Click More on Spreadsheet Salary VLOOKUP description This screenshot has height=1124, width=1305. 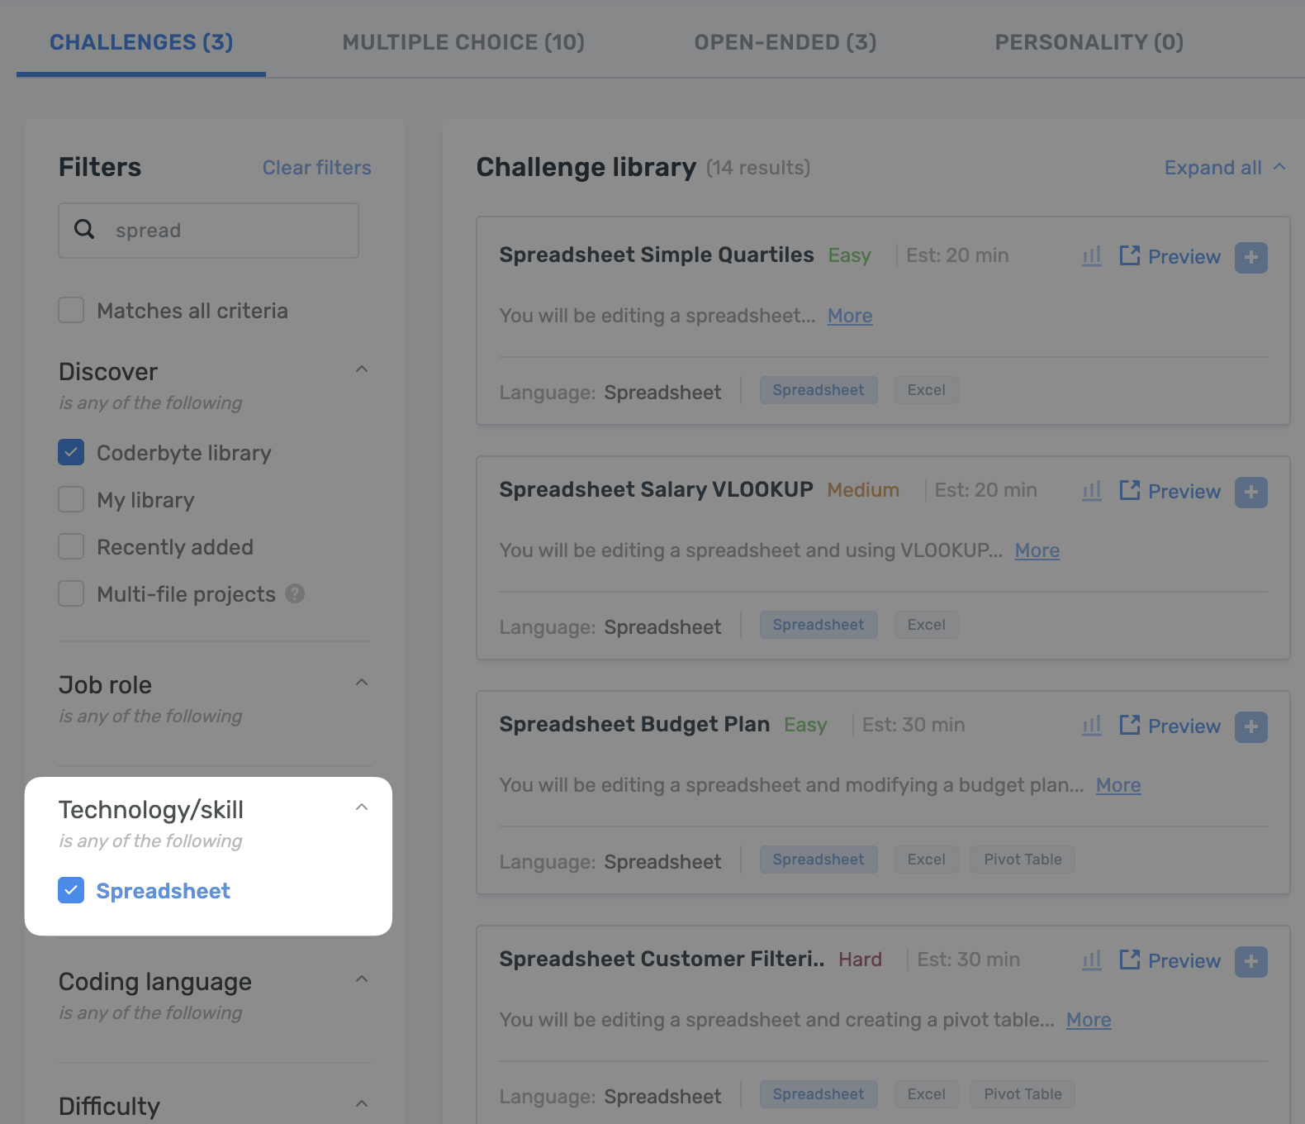coord(1037,550)
